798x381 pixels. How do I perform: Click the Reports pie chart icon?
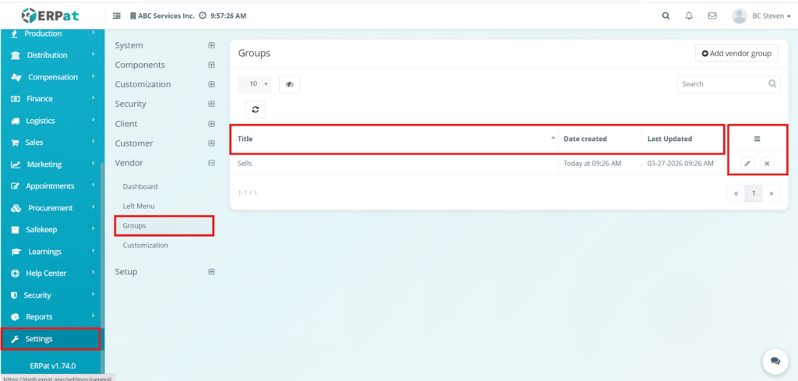pos(16,317)
